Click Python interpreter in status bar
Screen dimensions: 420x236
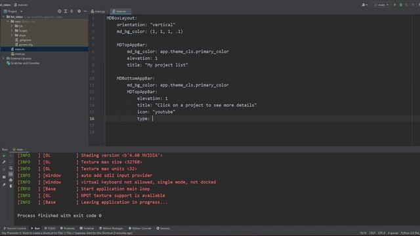(410, 233)
